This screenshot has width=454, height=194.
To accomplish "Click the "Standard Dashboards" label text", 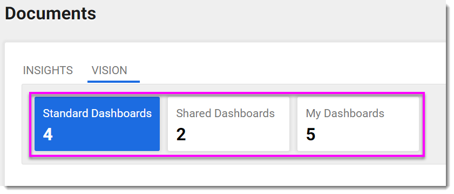I will point(97,113).
